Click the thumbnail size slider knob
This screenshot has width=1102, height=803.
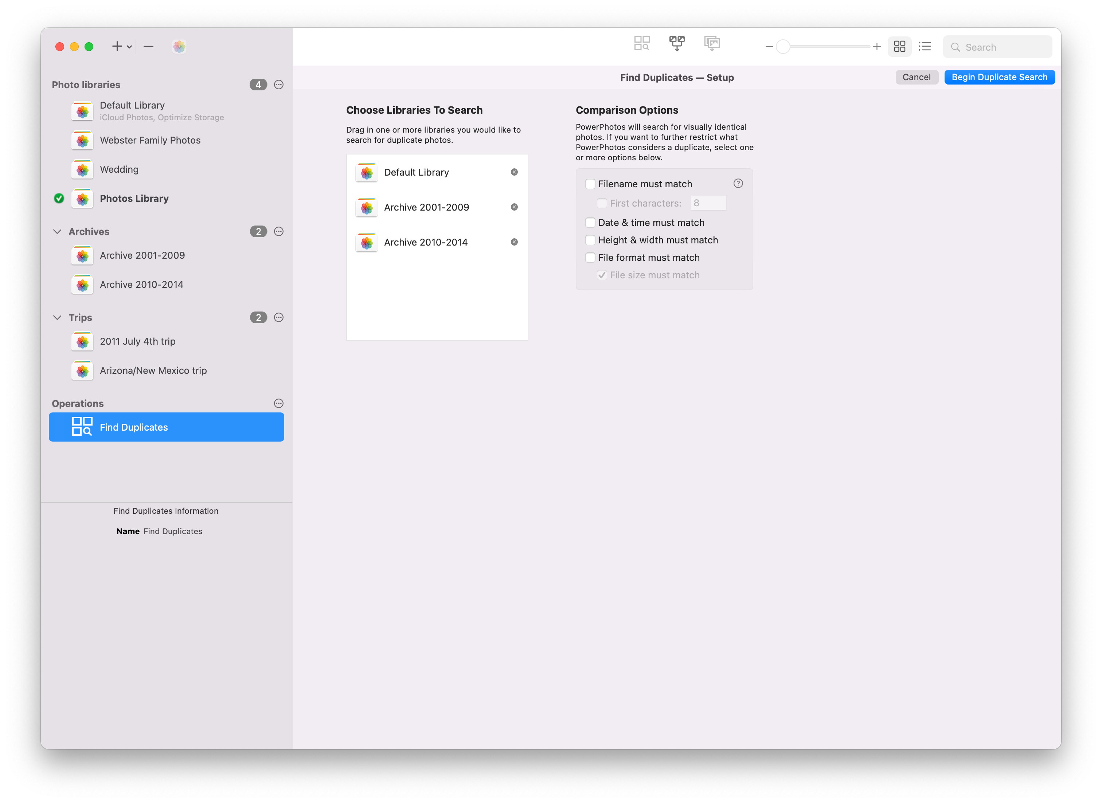click(783, 47)
